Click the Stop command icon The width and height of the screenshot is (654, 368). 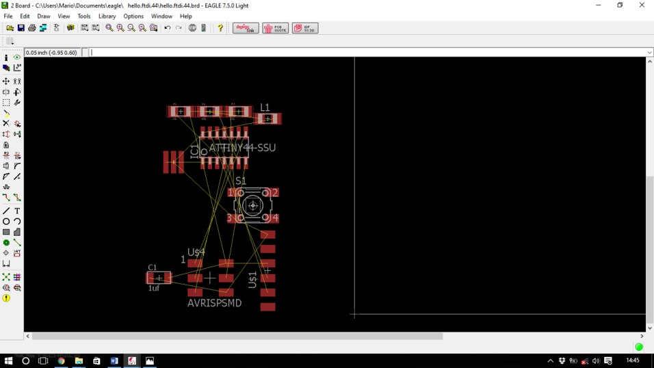pyautogui.click(x=192, y=28)
